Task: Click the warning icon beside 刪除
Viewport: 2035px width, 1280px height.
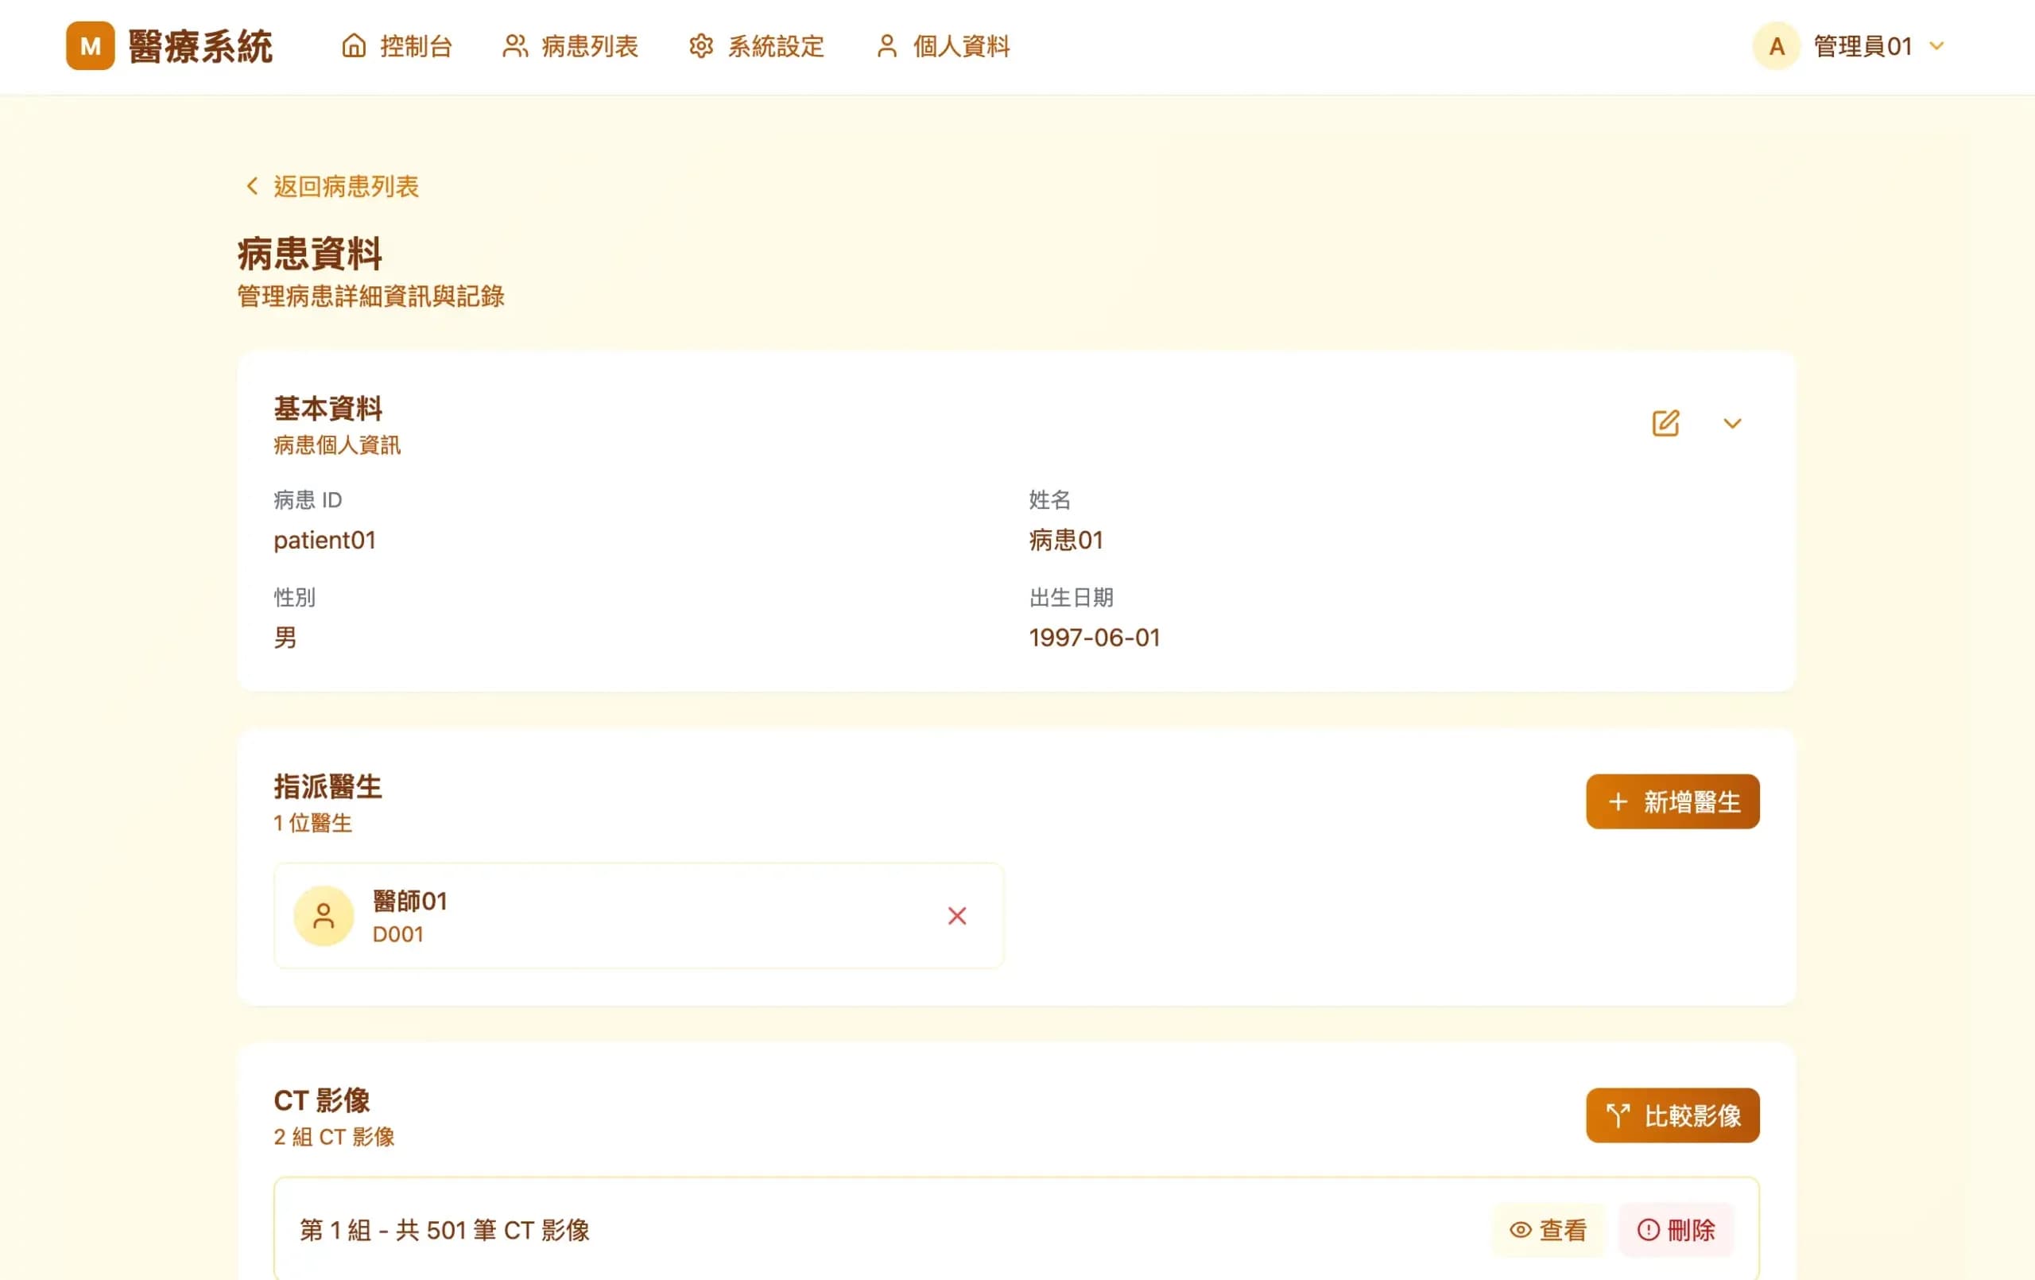Action: pyautogui.click(x=1647, y=1231)
